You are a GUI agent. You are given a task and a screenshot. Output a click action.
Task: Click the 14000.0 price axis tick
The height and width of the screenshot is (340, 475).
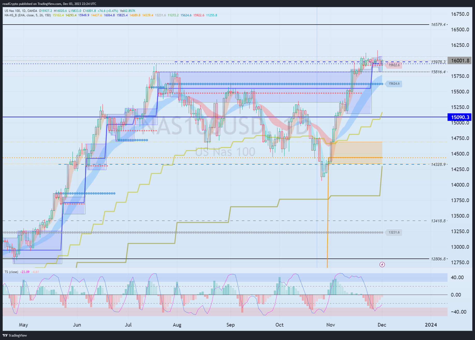point(460,185)
